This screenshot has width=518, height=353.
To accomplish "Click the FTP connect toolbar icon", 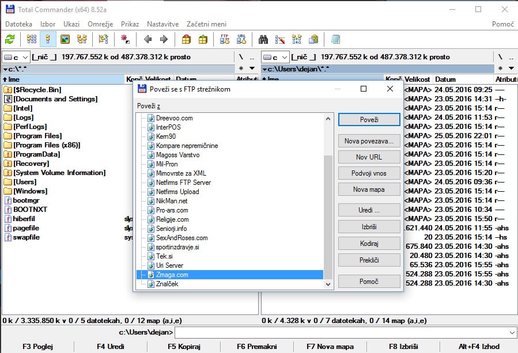I will point(225,39).
